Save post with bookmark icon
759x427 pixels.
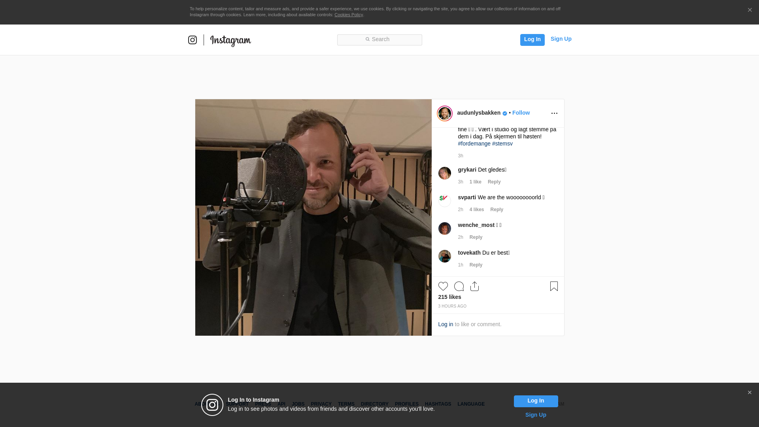tap(554, 286)
